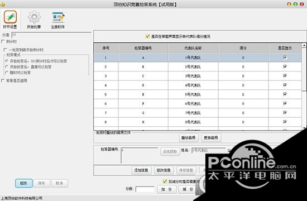Click the 姓名 input field
The height and width of the screenshot is (201, 307).
pyautogui.click(x=209, y=150)
